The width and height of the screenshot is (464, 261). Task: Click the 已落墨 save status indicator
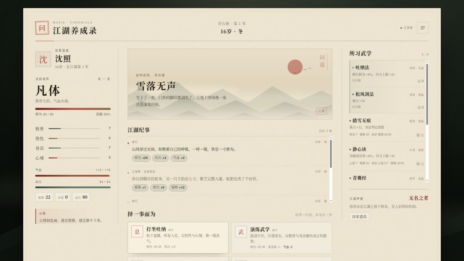point(406,28)
